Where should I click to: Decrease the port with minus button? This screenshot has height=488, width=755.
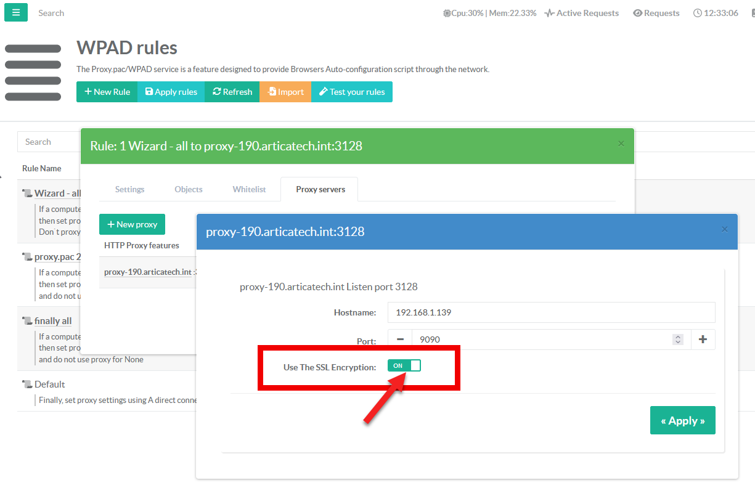[400, 340]
